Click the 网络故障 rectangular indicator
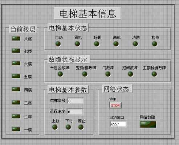The width and height of the screenshot is (179, 145). point(148,124)
